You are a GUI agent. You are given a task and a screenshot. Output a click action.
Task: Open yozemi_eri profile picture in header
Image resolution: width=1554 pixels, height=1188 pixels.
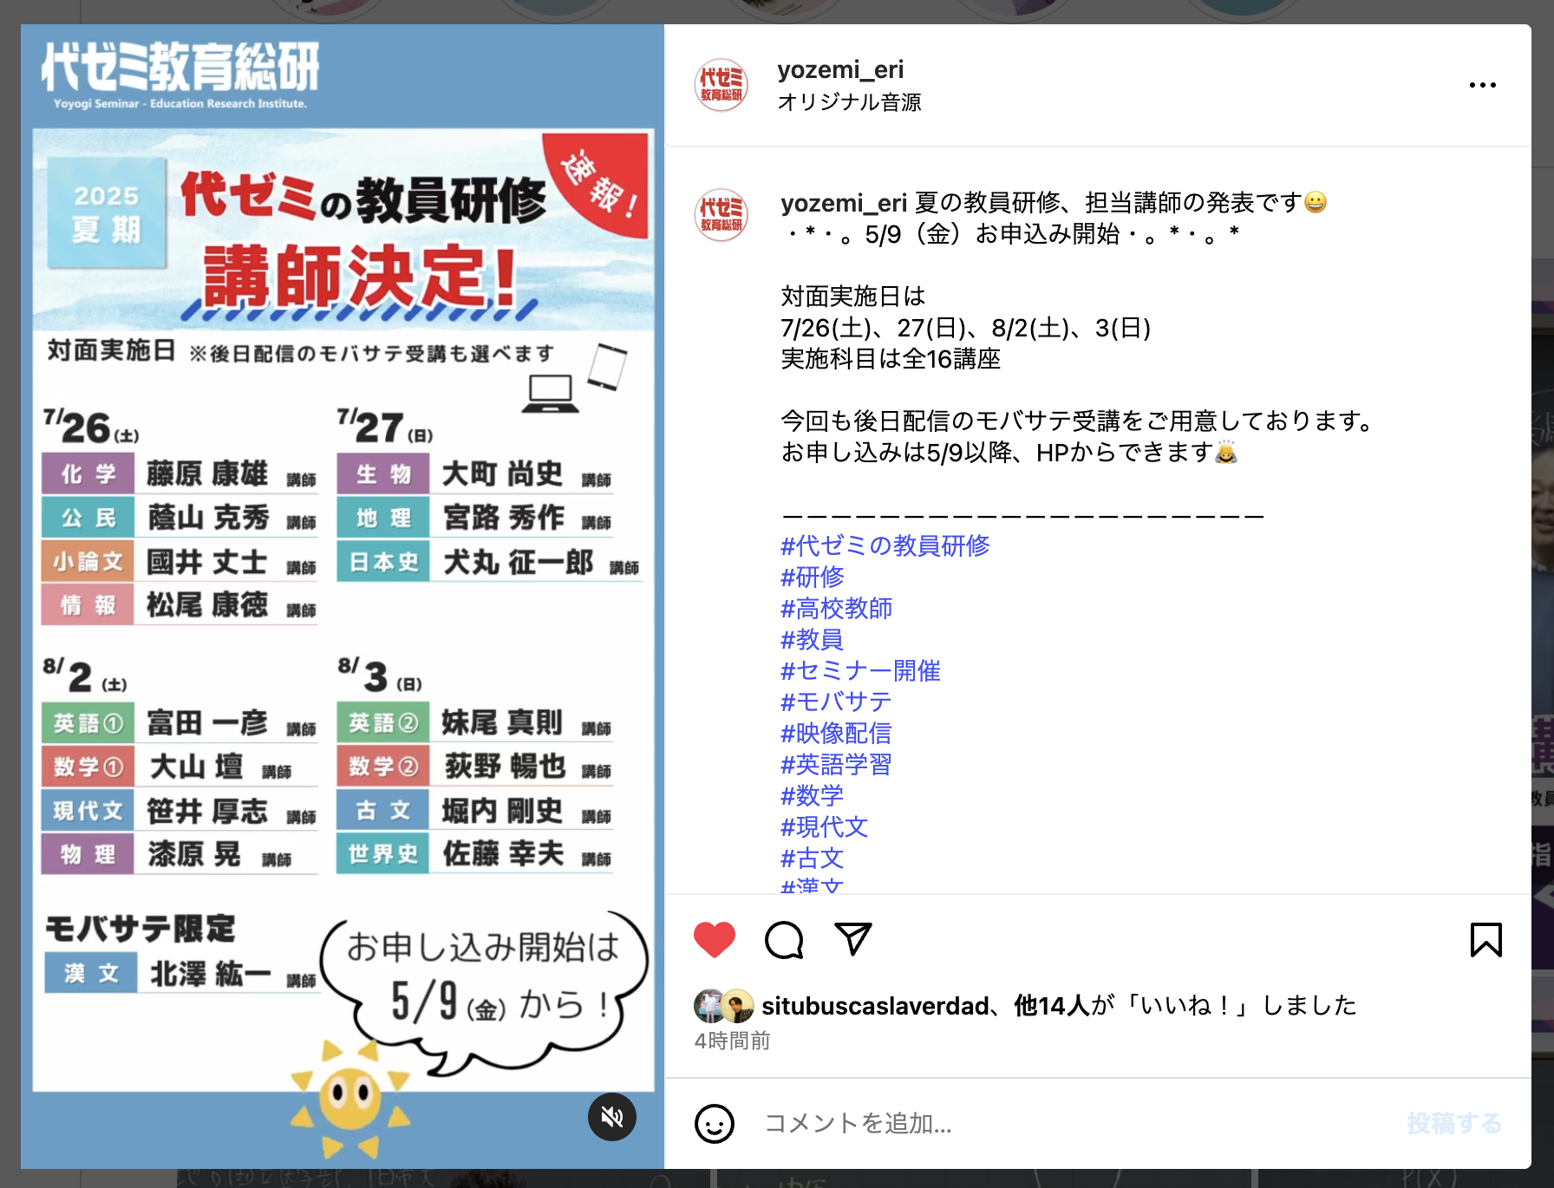click(x=721, y=85)
